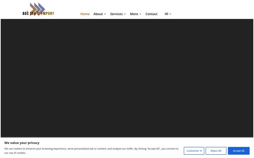Expand the About dropdown chevron
The height and width of the screenshot is (158, 254).
105,14
